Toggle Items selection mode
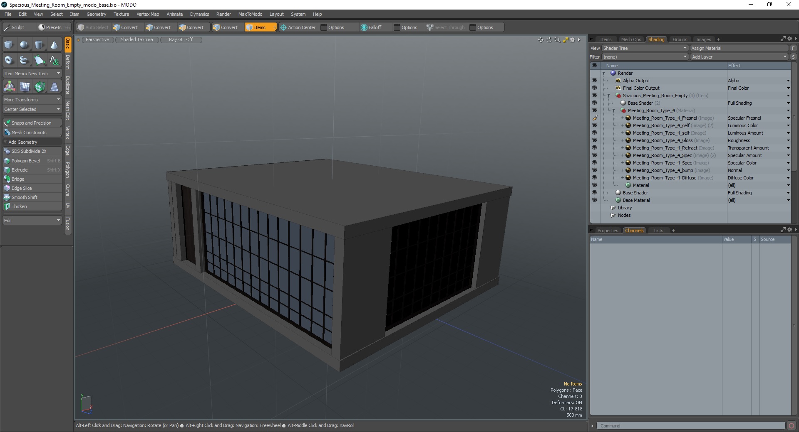Viewport: 799px width, 432px height. 260,27
